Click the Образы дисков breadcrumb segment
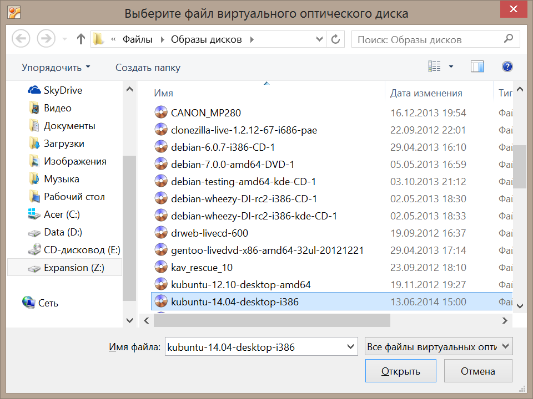The image size is (533, 399). click(207, 39)
